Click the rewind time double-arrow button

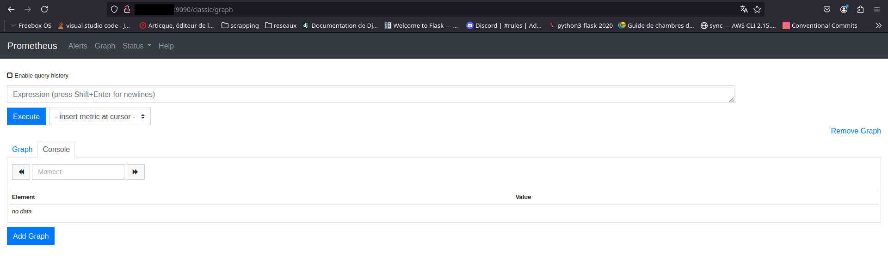coord(21,172)
